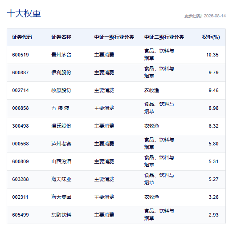
Task: Click 农牧渔 in the 温氏股份 row
Action: [x=151, y=126]
